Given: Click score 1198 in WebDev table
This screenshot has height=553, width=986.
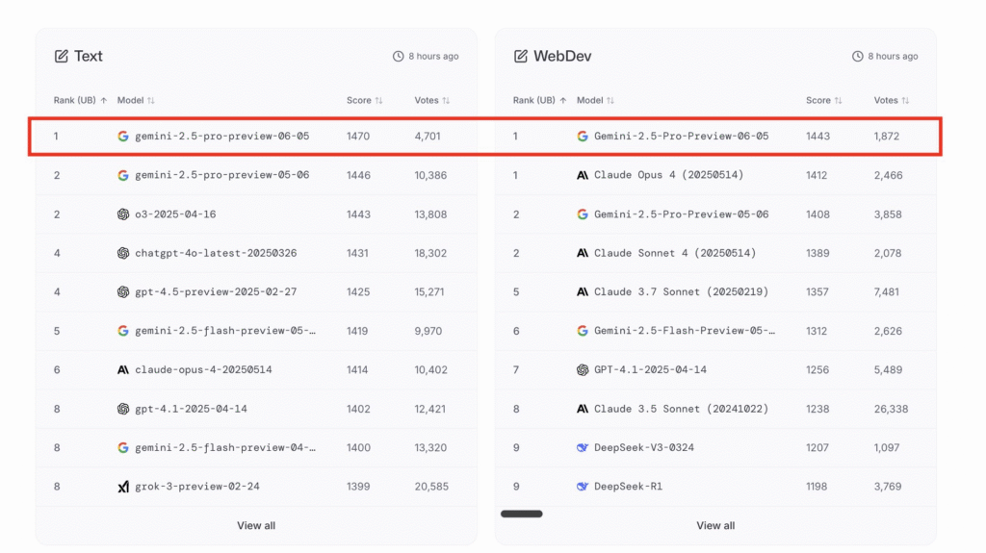Looking at the screenshot, I should 817,487.
